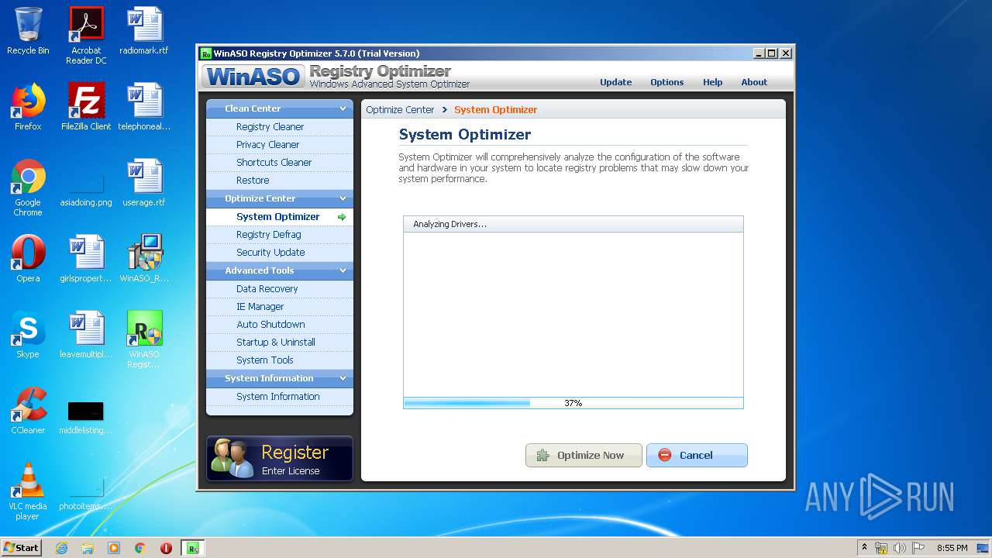
Task: Select Privacy Cleaner in sidebar
Action: [279, 145]
